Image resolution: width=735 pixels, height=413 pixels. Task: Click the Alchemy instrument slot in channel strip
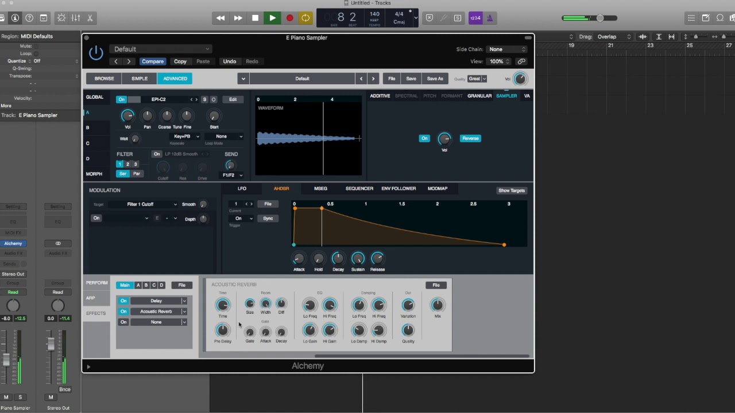[x=13, y=244]
